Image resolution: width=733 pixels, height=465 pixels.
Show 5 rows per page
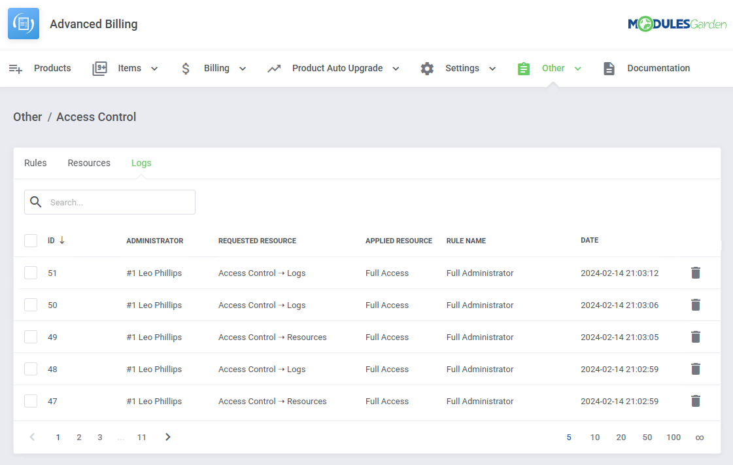coord(569,438)
